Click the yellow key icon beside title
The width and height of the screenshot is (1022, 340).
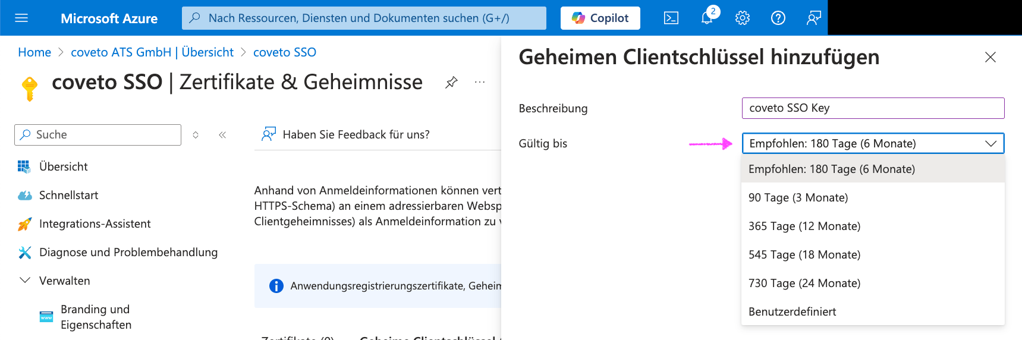(29, 89)
